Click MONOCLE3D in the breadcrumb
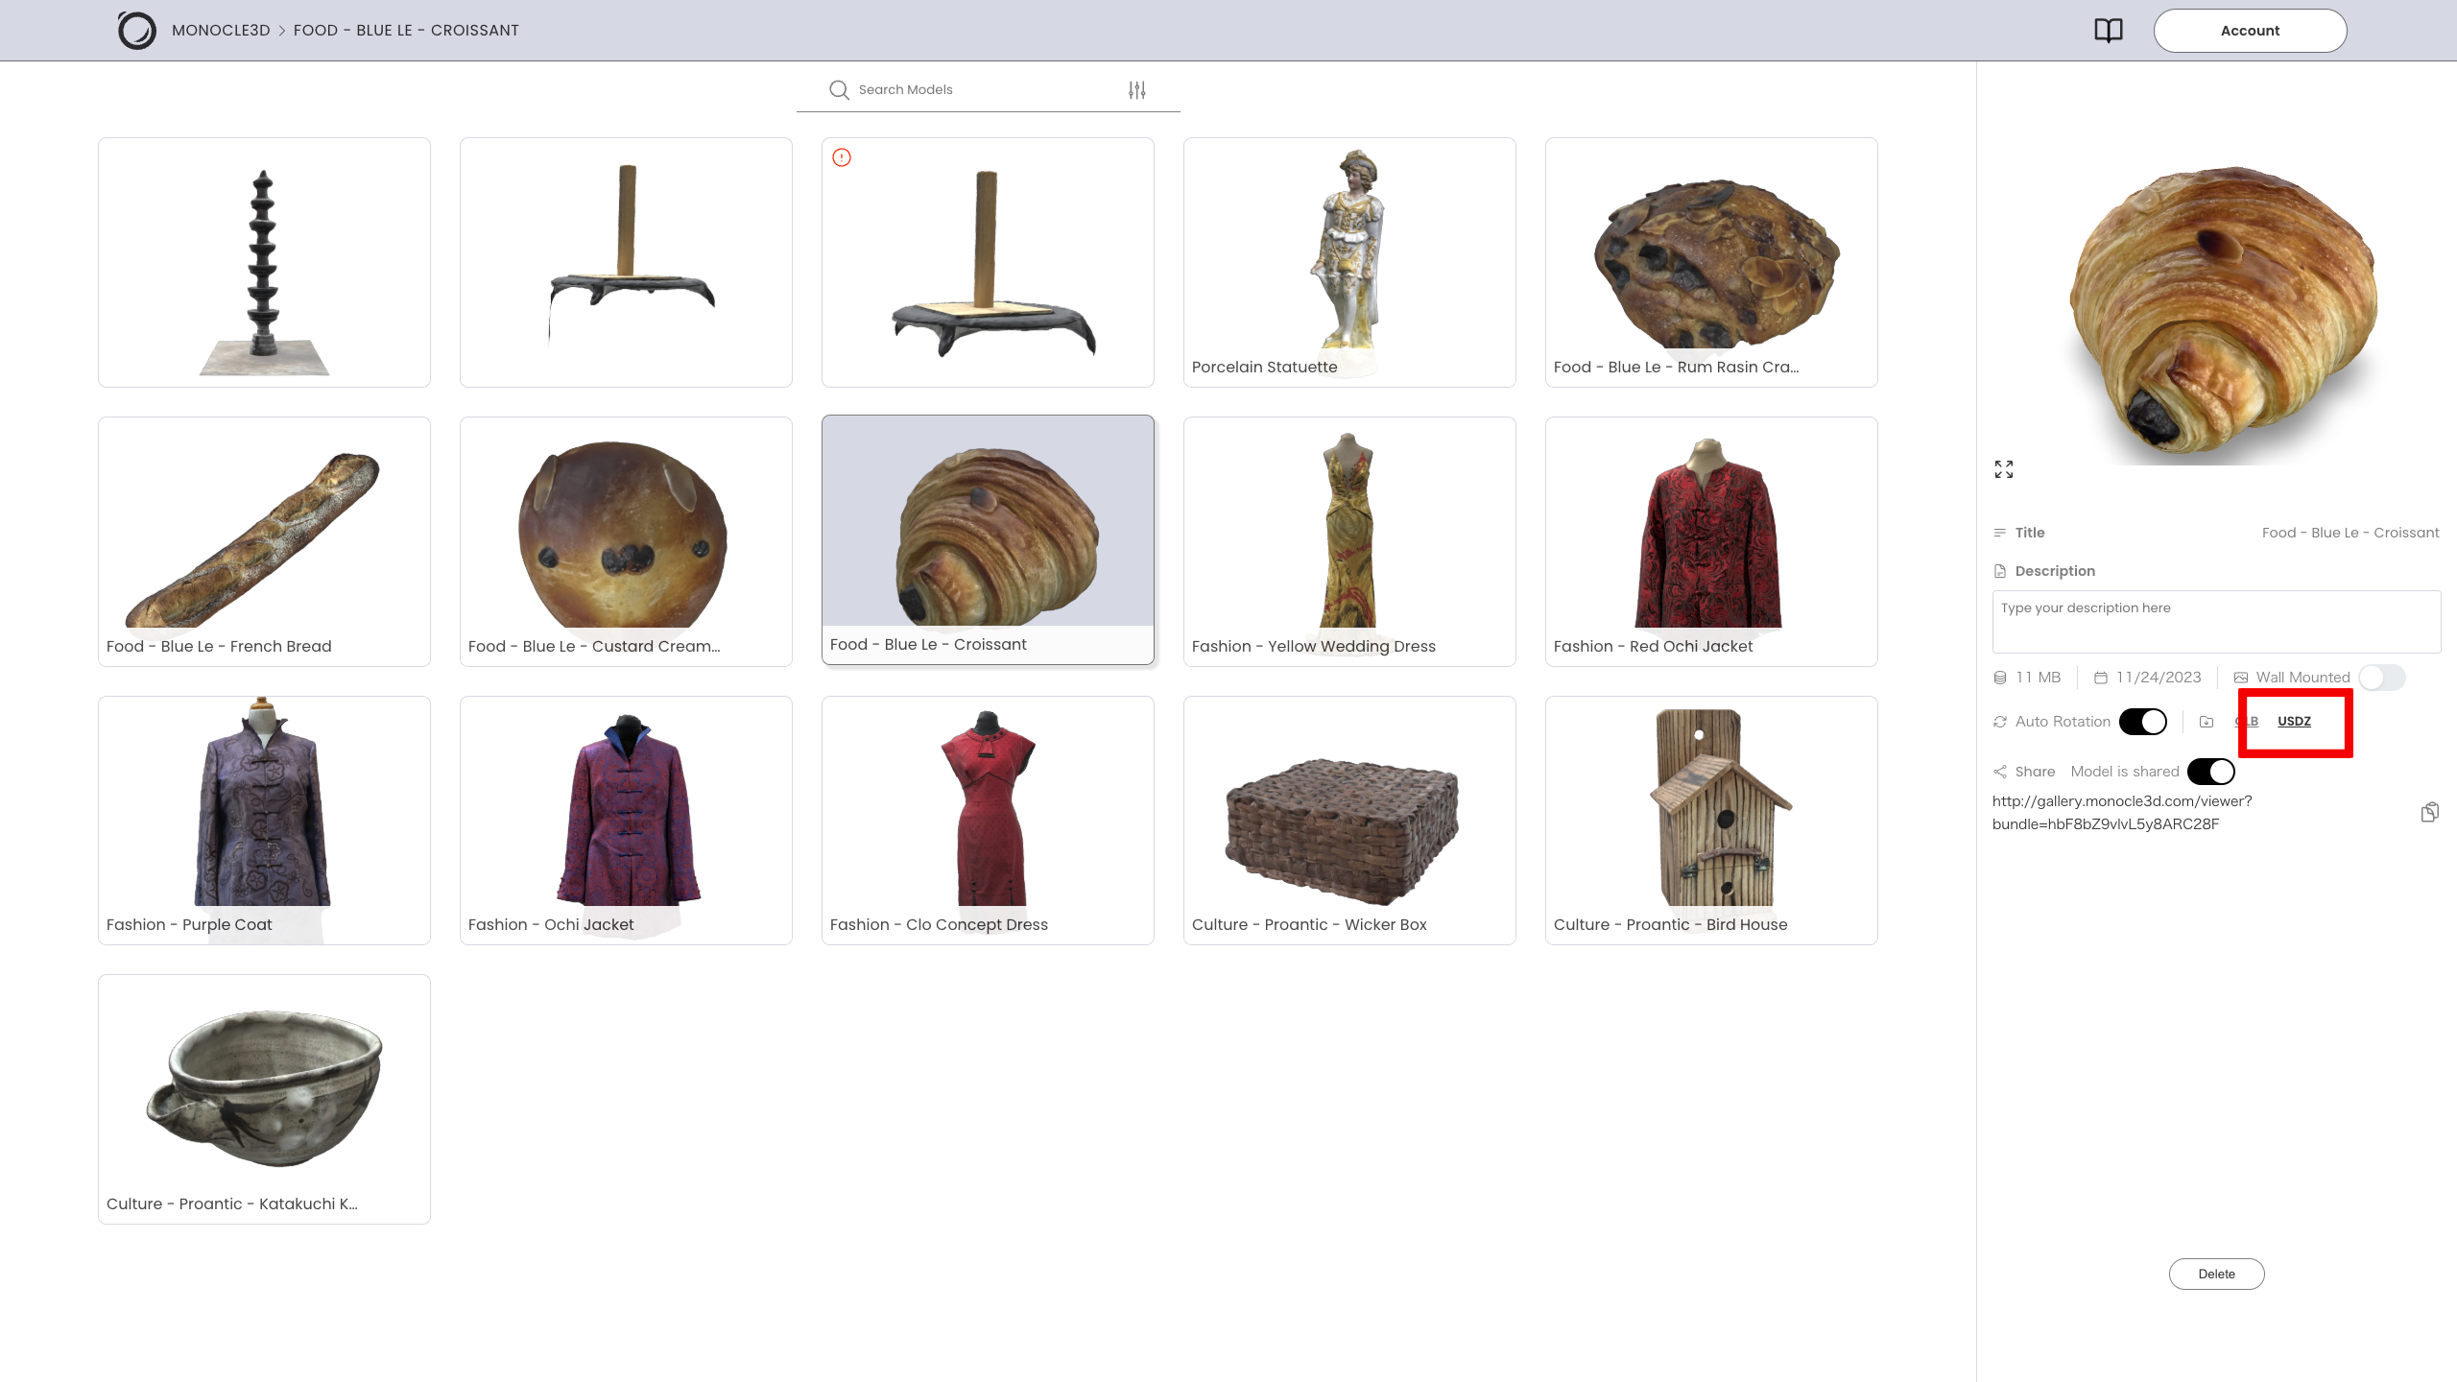The image size is (2457, 1382). click(221, 31)
